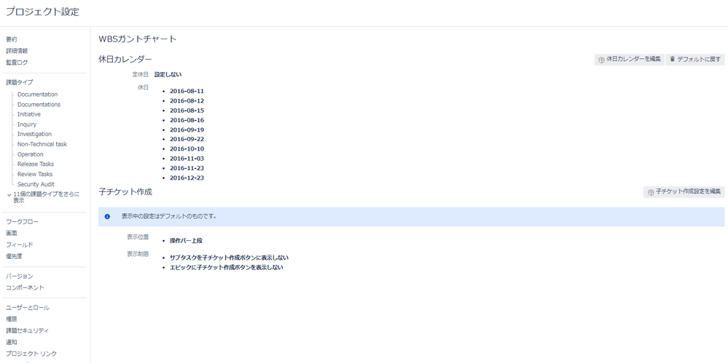
Task: Click the 子チケット作成設定を編集 button
Action: [684, 192]
